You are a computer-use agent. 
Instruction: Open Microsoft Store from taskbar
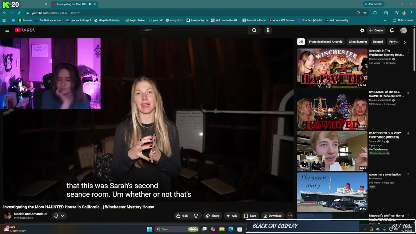coord(240,229)
